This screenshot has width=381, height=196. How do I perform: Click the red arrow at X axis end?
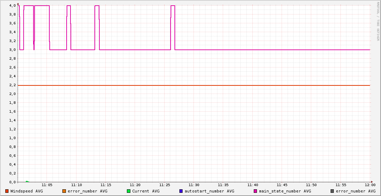[x=371, y=182]
